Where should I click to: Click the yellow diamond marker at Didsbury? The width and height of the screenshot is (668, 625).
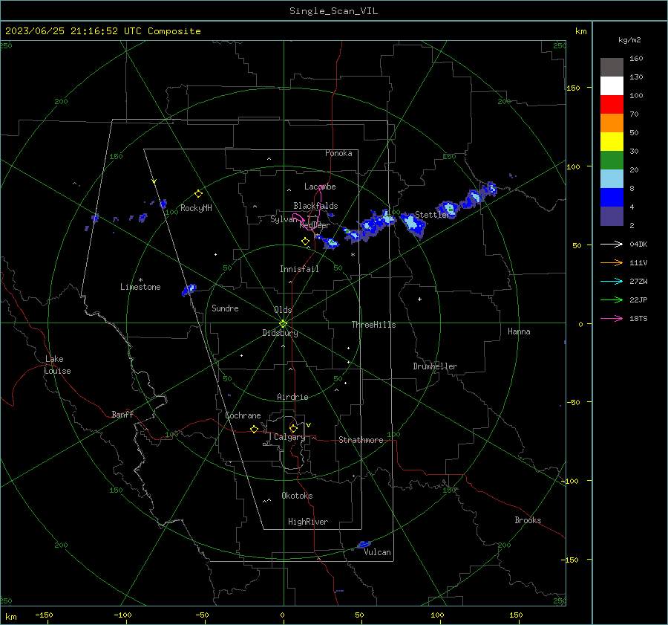click(x=284, y=324)
